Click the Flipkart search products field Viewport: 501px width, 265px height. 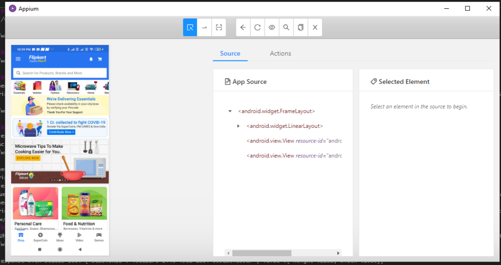[x=60, y=73]
